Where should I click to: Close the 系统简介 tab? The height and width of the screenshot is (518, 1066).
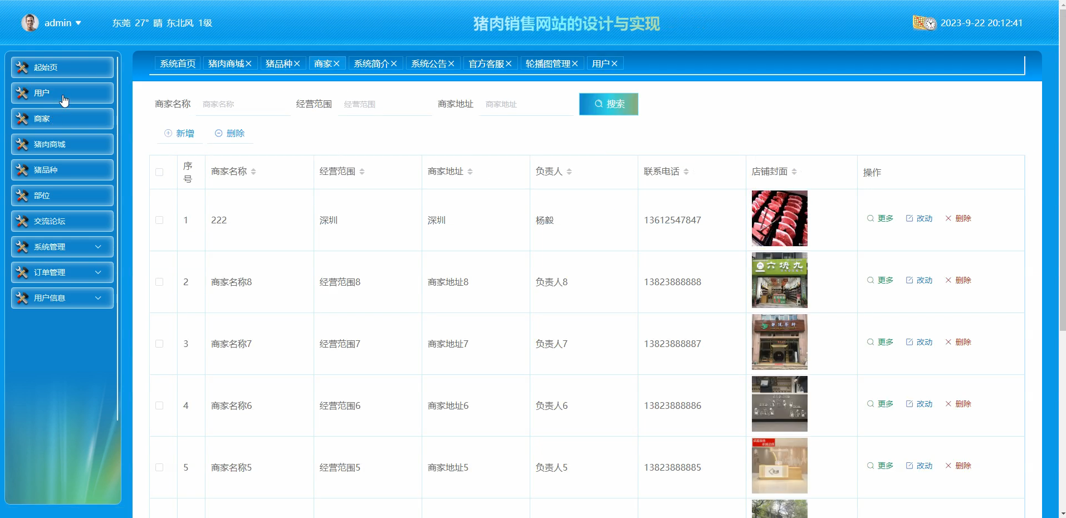coord(394,63)
